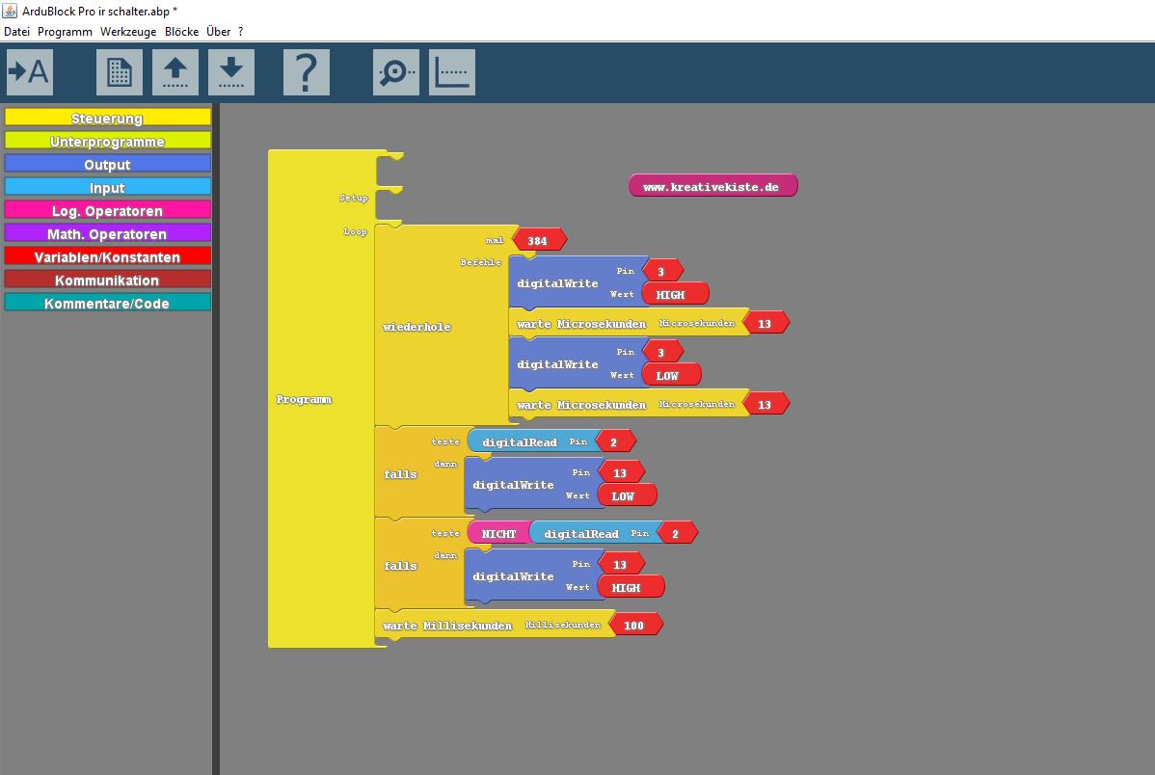Expand the Steuerung block category
The width and height of the screenshot is (1155, 775).
point(107,119)
